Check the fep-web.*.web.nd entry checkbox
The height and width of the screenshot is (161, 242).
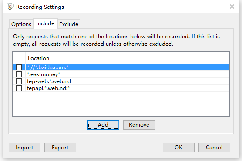19,81
